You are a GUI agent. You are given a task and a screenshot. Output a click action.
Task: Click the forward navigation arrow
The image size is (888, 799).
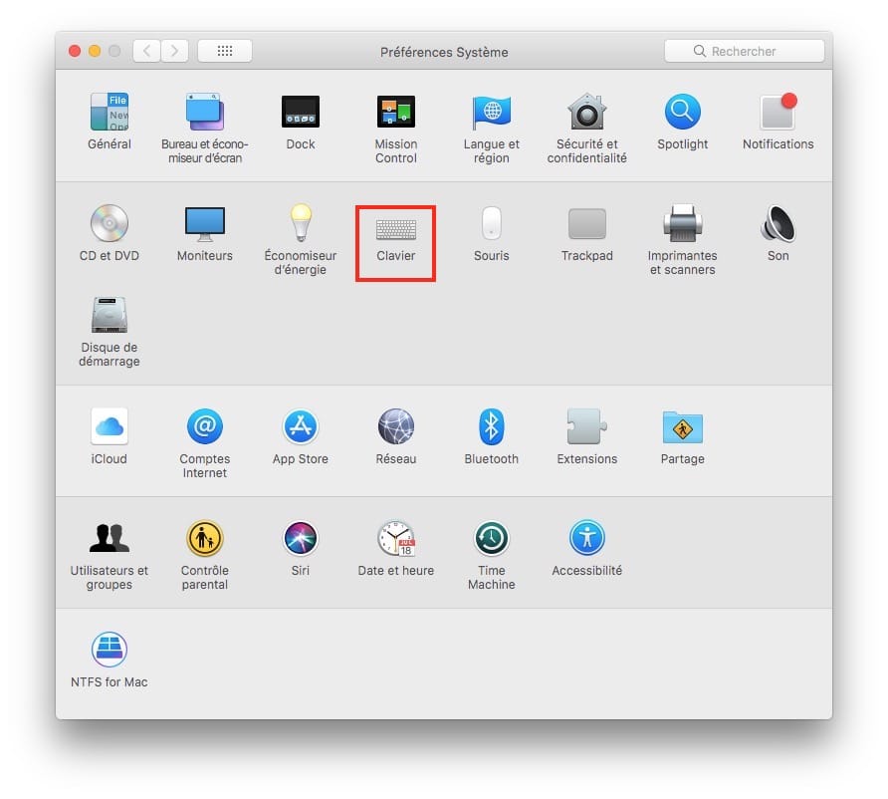tap(174, 51)
